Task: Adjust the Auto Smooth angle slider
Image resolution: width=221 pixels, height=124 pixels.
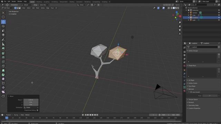Action: pos(210,96)
